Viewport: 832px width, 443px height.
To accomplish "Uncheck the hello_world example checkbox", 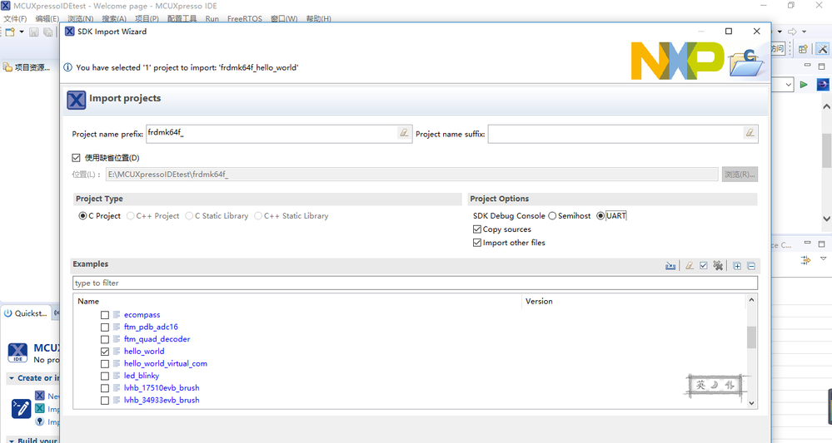I will click(x=105, y=352).
